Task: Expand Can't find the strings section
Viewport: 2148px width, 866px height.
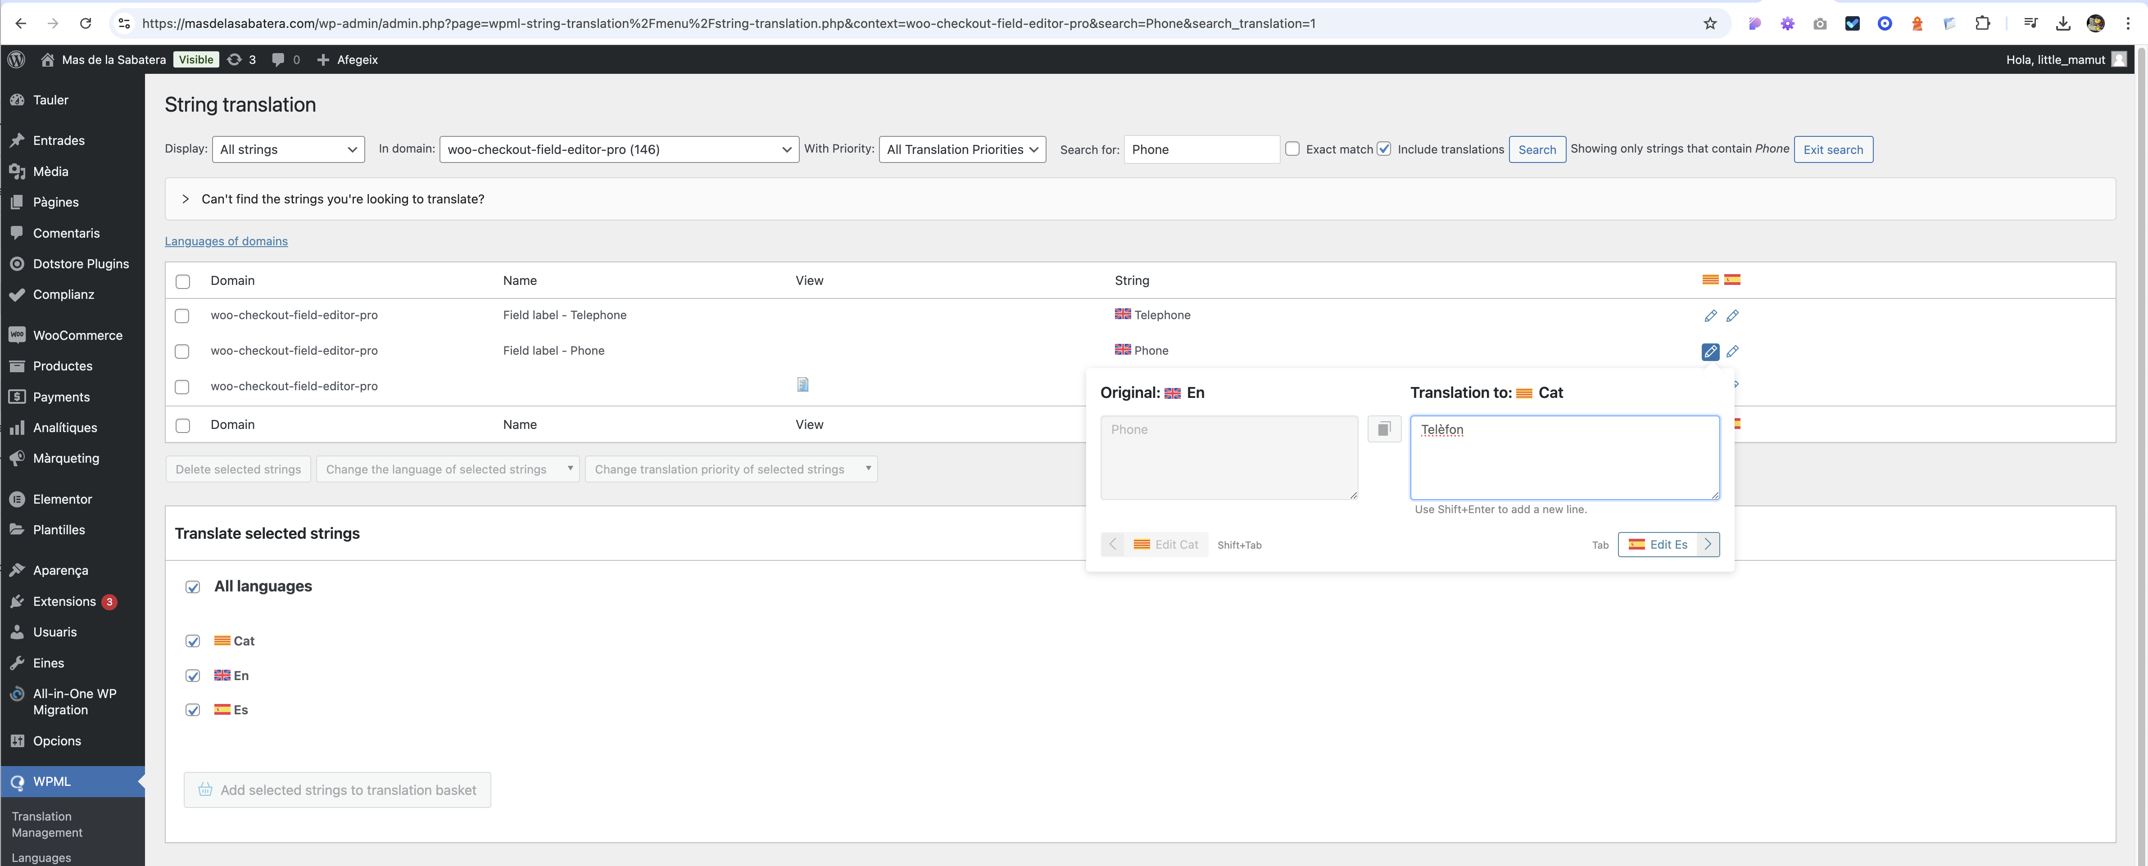Action: 342,199
